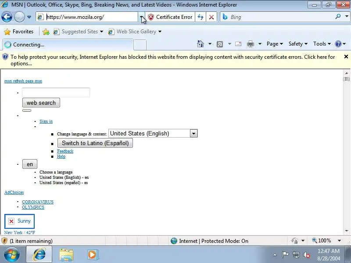Click the security information bar message
The width and height of the screenshot is (351, 263).
[172, 60]
